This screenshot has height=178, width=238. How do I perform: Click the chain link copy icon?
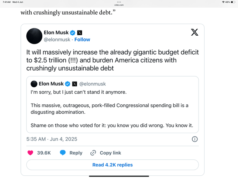click(93, 153)
